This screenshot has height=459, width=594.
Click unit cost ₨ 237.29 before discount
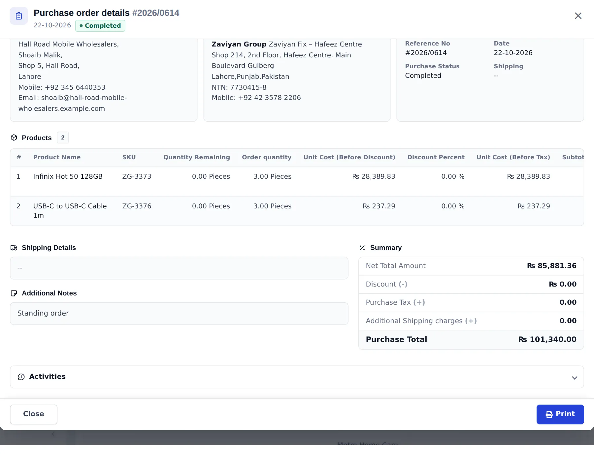pyautogui.click(x=379, y=206)
